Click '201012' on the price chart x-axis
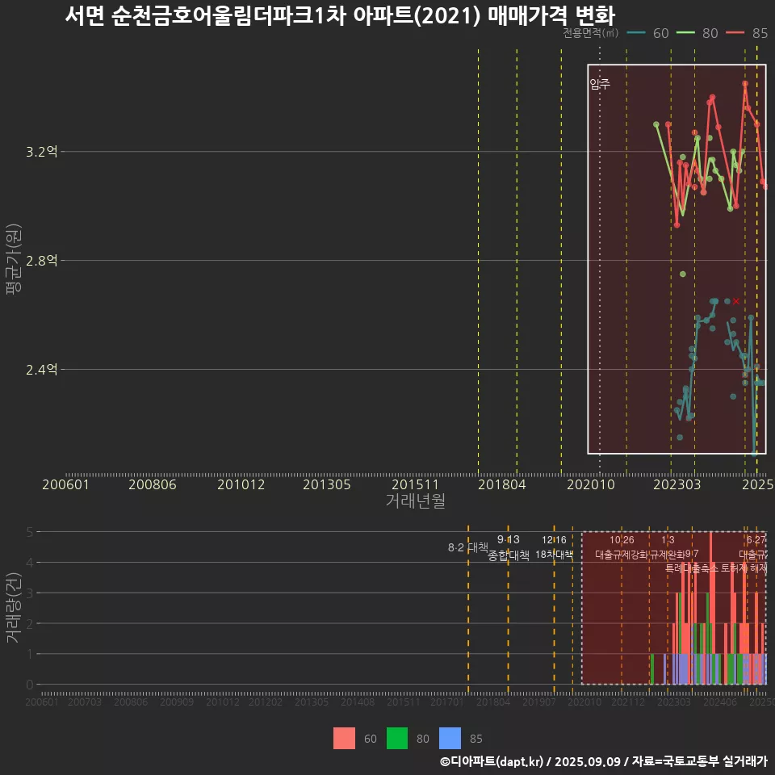 coord(241,484)
